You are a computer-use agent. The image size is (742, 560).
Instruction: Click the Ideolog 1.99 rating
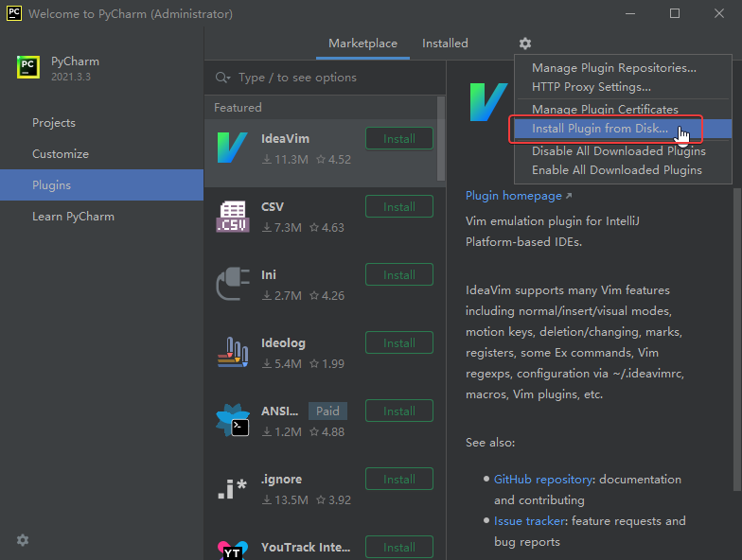[x=327, y=363]
